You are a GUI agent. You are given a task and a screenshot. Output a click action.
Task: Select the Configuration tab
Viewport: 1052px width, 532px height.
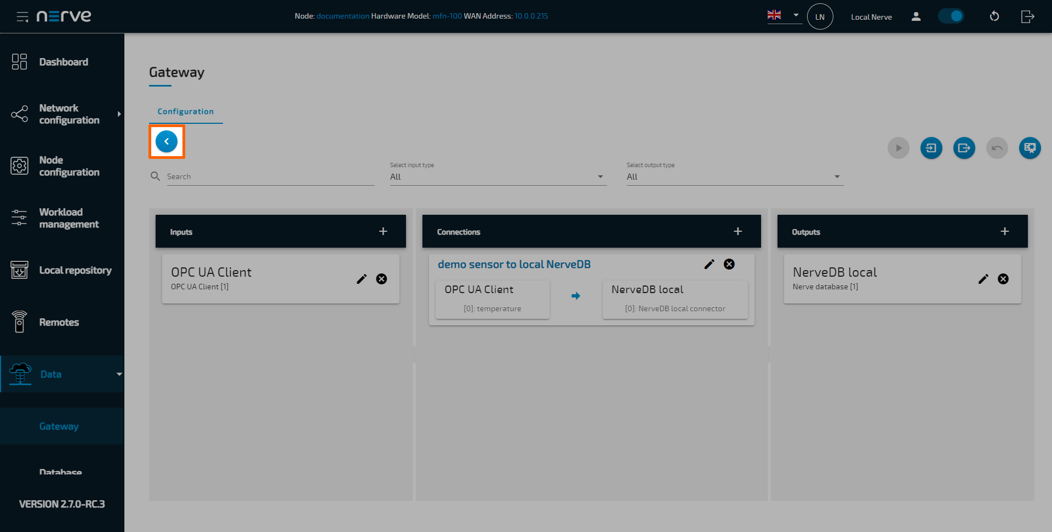coord(186,111)
